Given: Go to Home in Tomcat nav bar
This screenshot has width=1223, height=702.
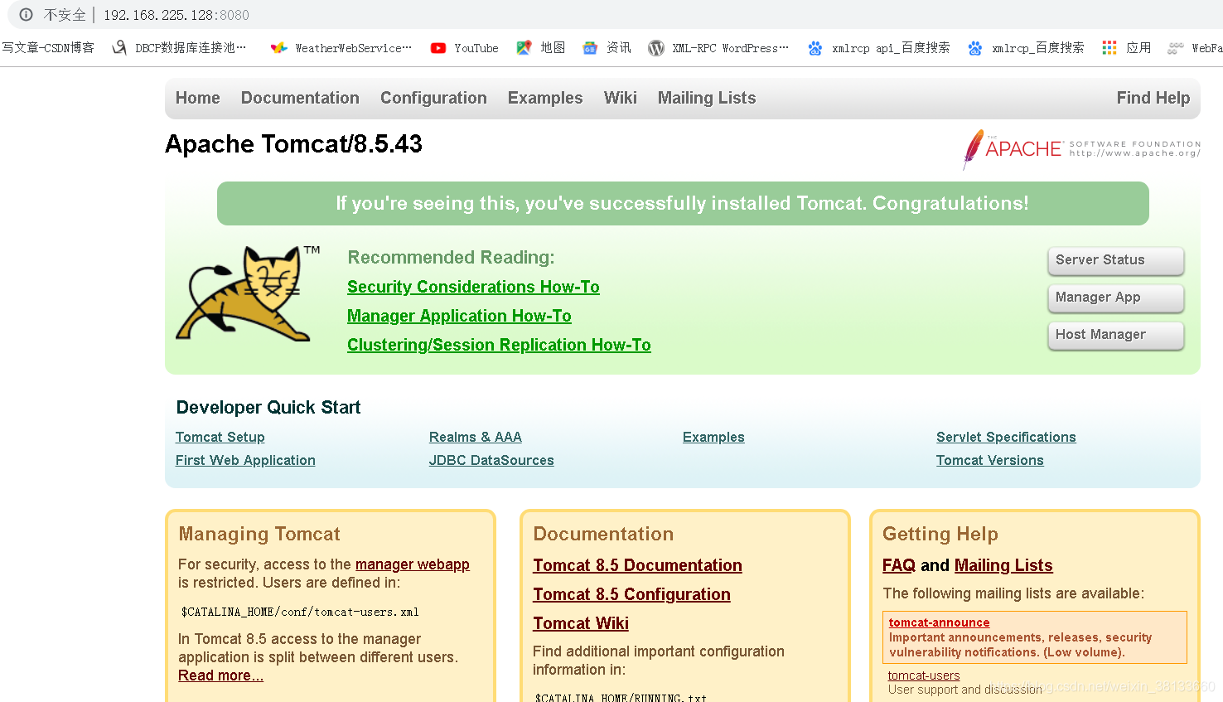Looking at the screenshot, I should click(197, 98).
